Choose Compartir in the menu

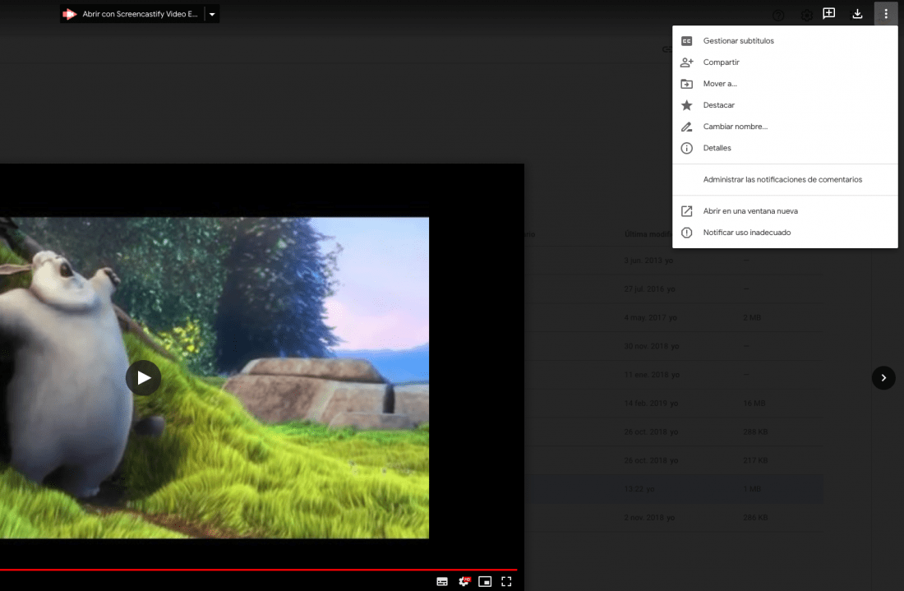(785, 62)
